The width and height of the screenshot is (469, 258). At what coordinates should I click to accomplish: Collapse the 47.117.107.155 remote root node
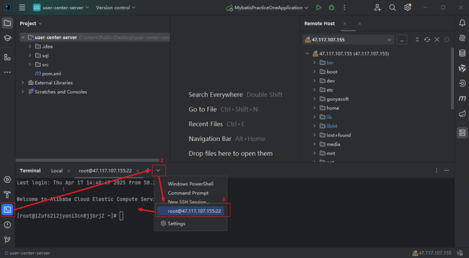click(307, 54)
